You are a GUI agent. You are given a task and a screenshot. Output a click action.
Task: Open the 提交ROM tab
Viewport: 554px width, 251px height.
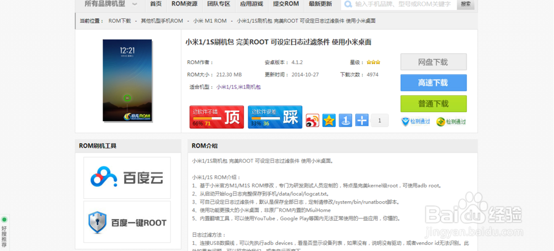pyautogui.click(x=286, y=4)
